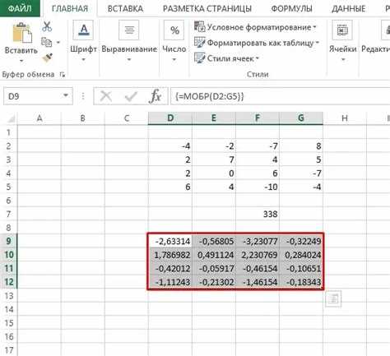Switch to the ФОРМУЛЫ ribbon tab

(291, 9)
